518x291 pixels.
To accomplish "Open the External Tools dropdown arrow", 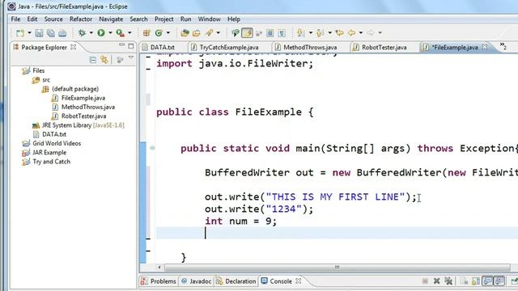I will 129,32.
